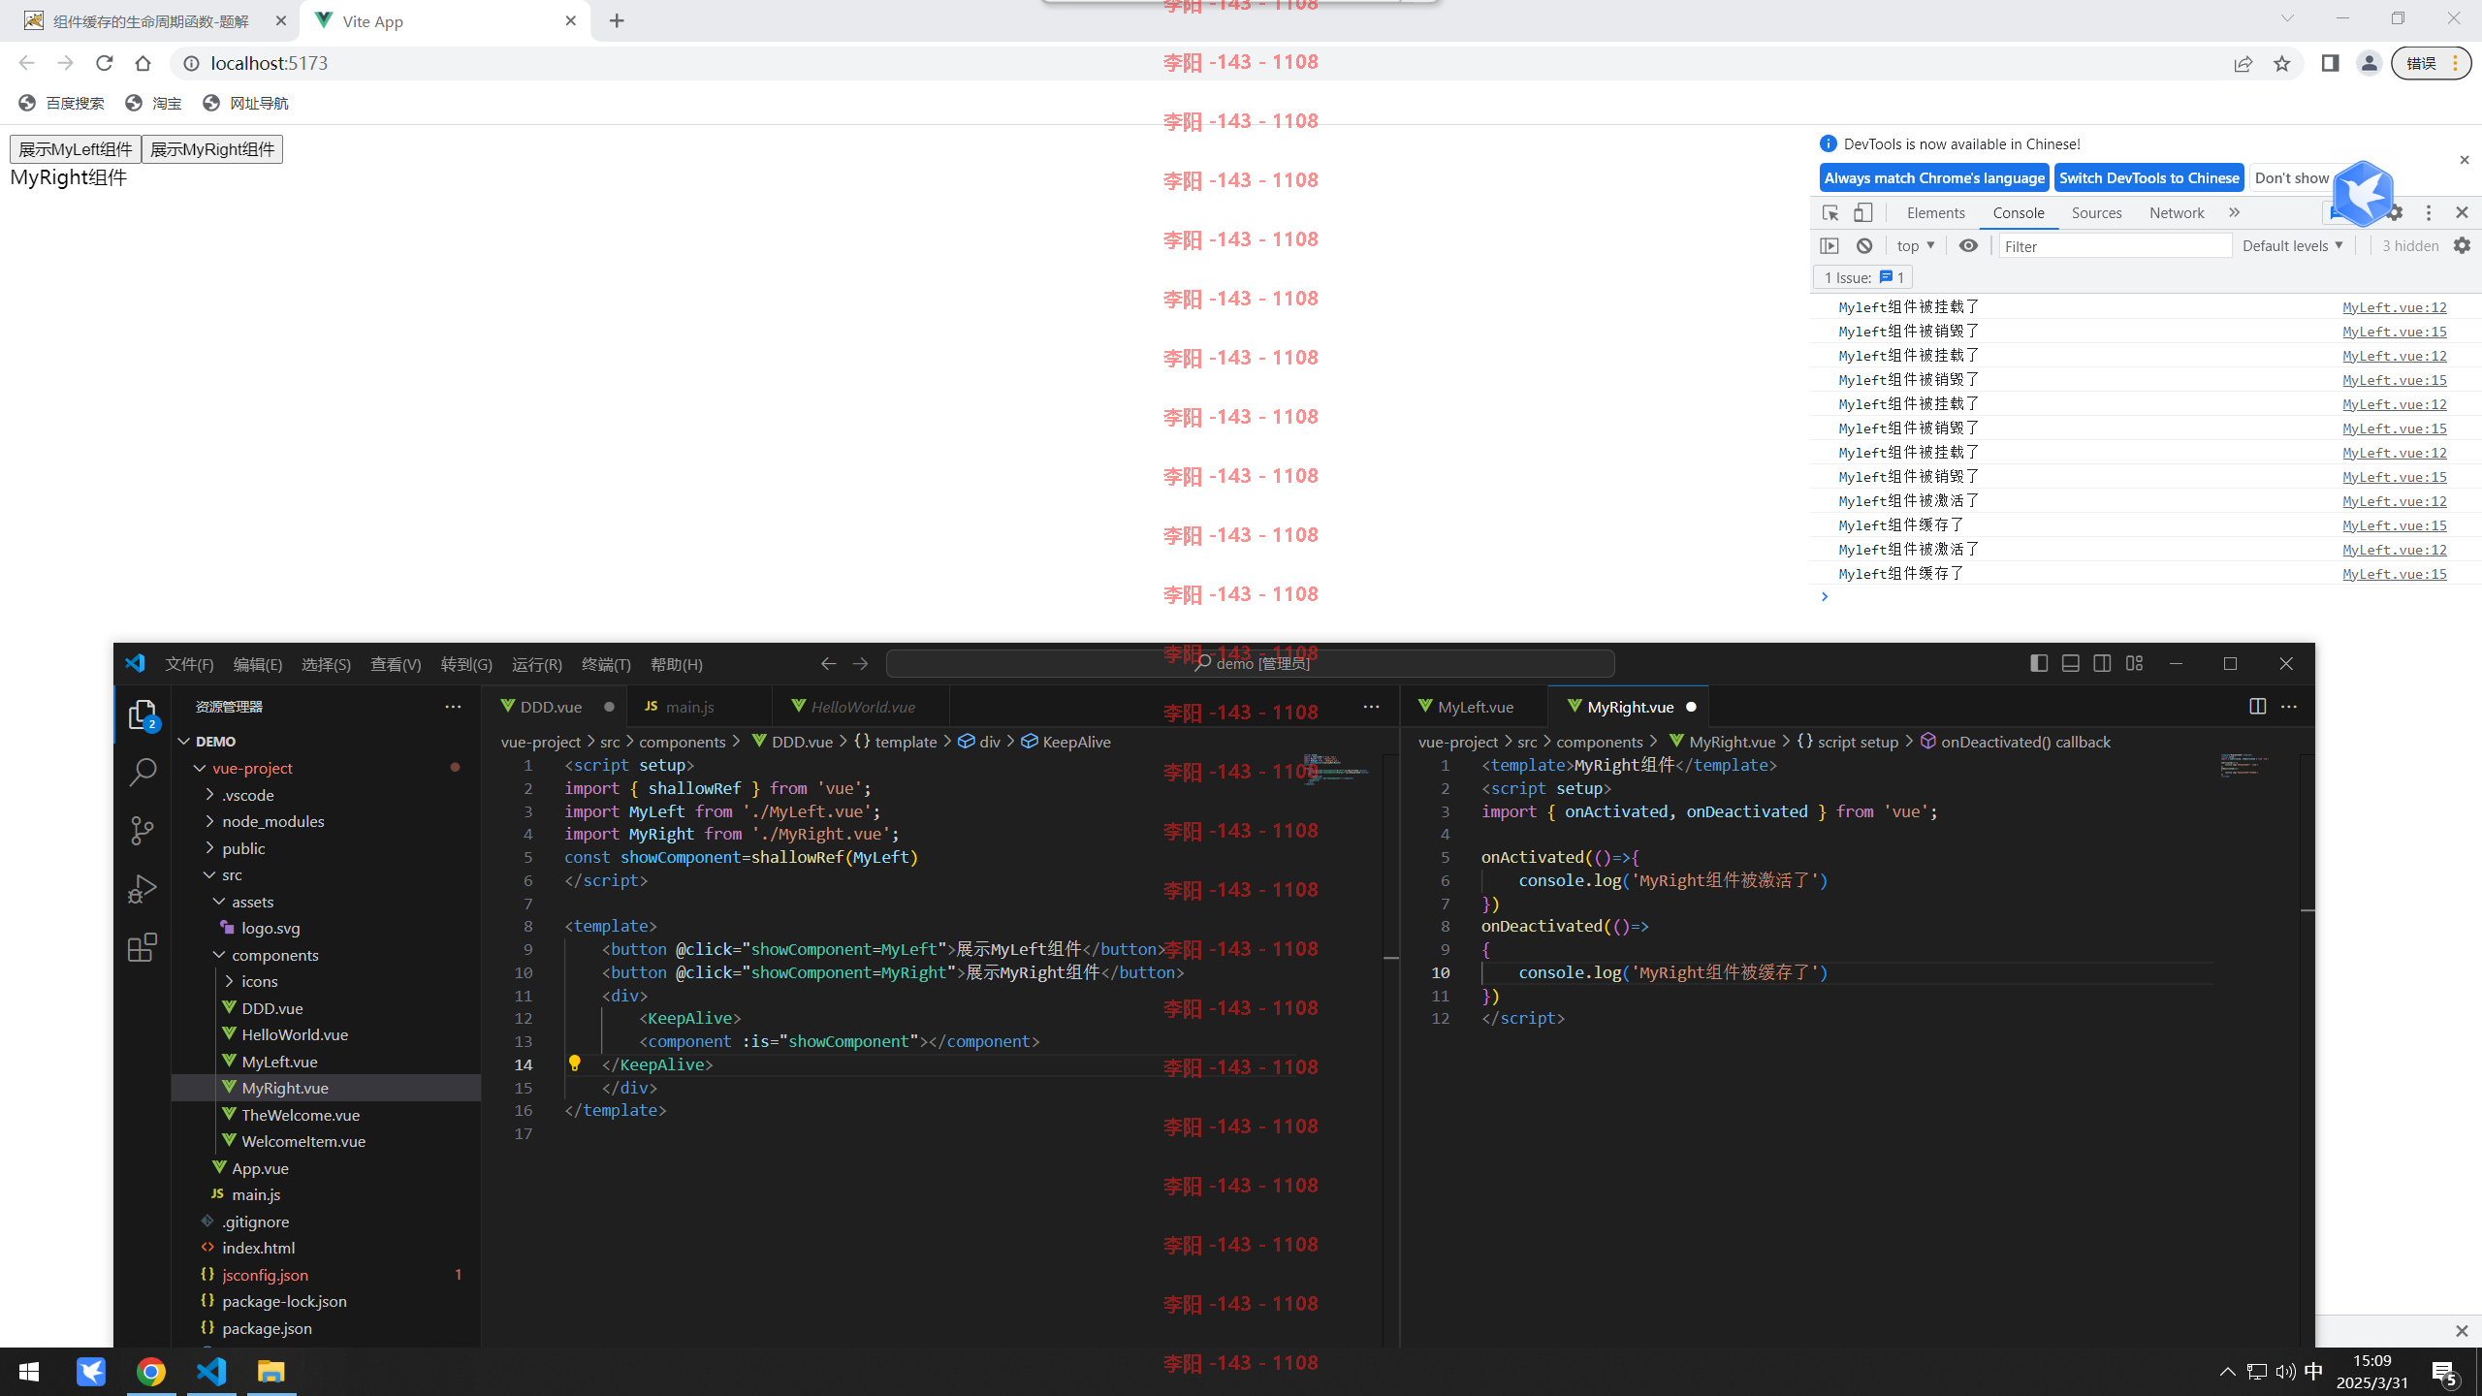
Task: Open Run and Debug view icon
Action: point(143,889)
